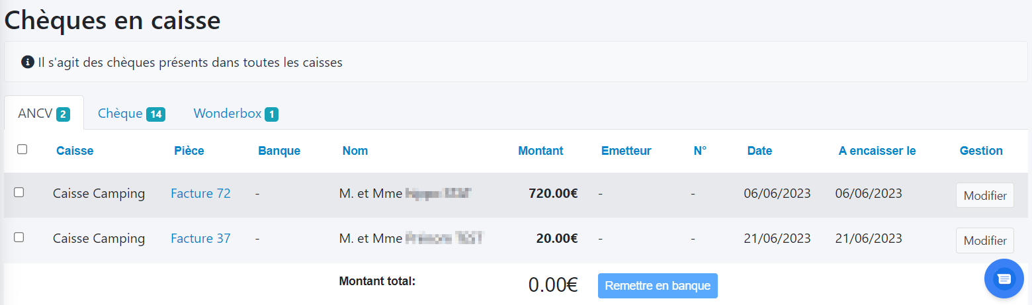The height and width of the screenshot is (305, 1032).
Task: Toggle the select-all checkbox in table header
Action: click(22, 150)
